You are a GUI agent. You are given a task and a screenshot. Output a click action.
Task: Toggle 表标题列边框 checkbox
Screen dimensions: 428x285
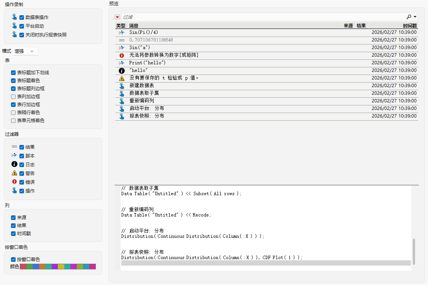click(13, 89)
